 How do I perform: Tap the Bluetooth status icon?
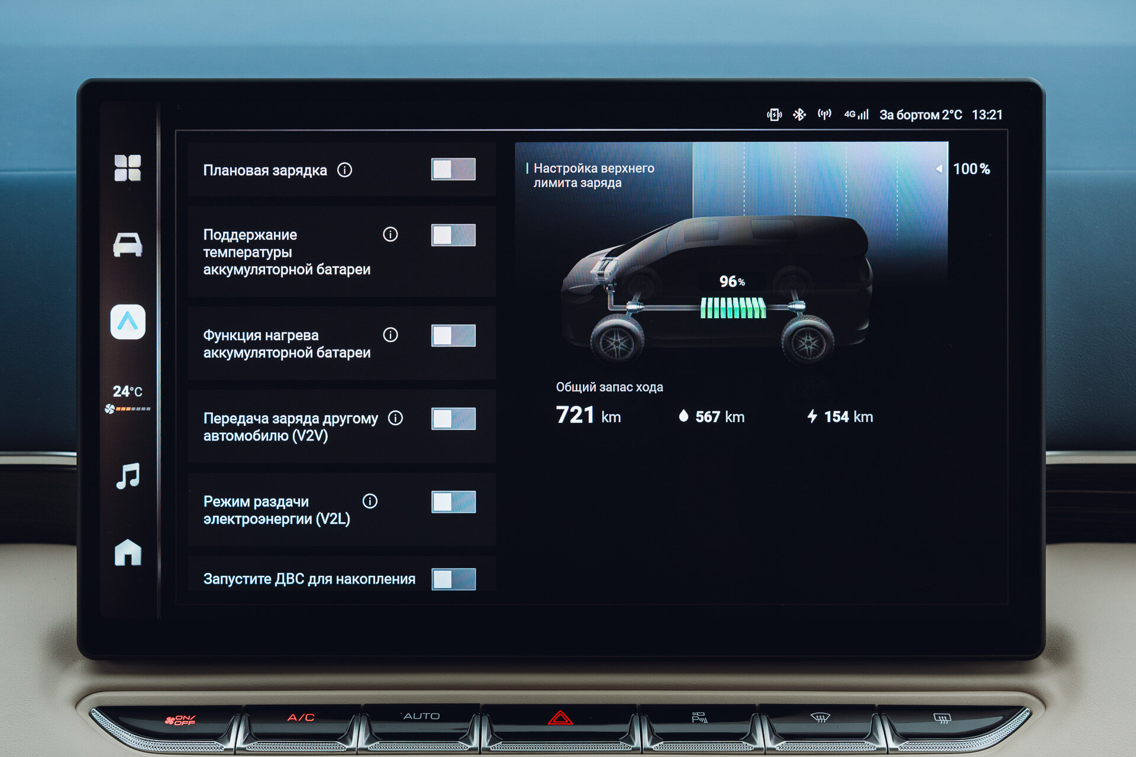click(x=799, y=115)
